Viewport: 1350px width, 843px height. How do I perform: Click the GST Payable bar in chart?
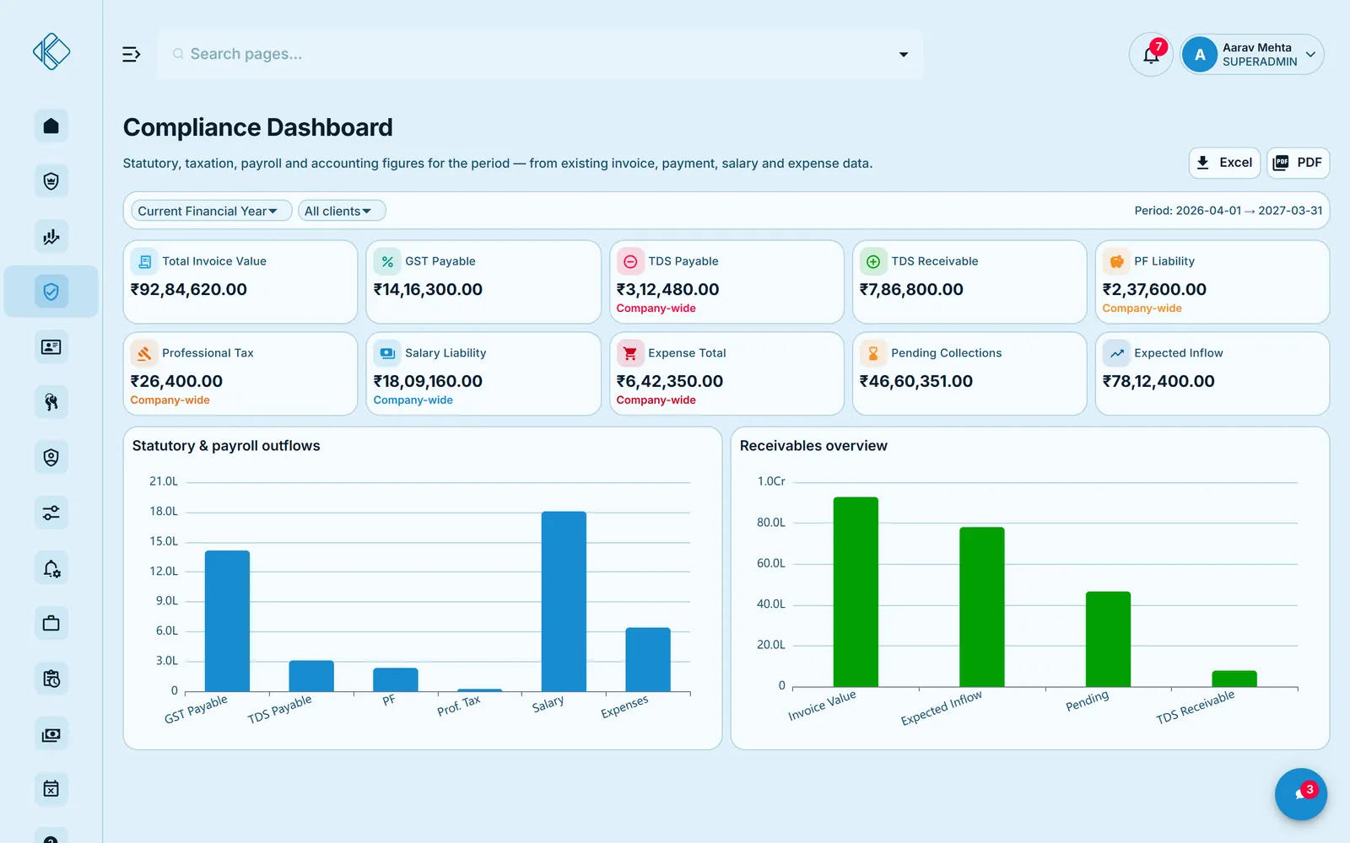click(227, 621)
